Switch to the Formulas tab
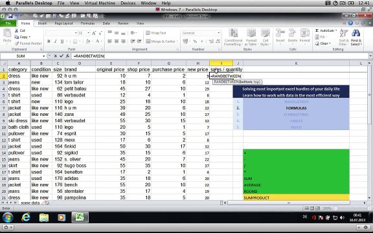Viewport: 373px width, 233px height. (87, 23)
